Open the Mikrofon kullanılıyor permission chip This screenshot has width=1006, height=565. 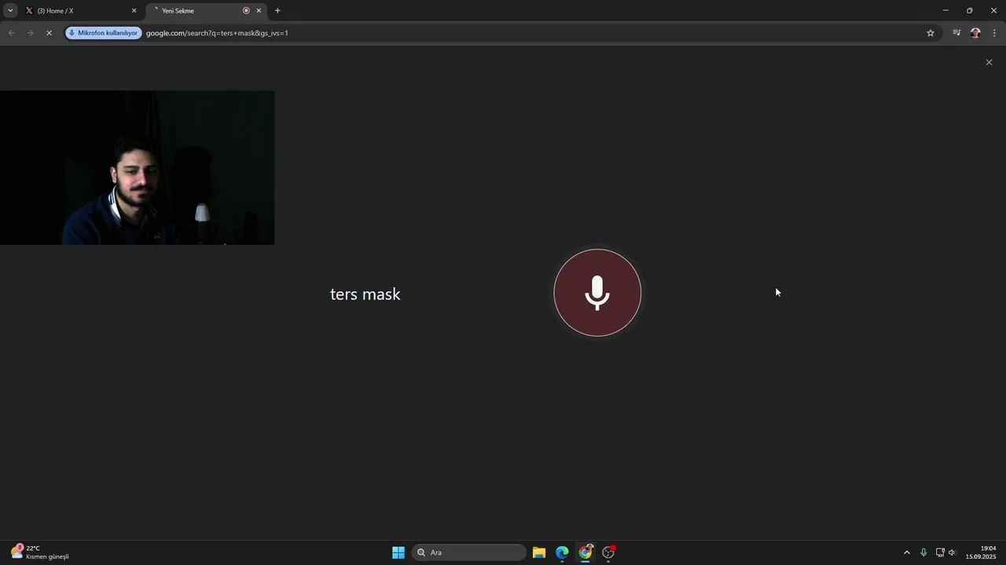tap(103, 33)
